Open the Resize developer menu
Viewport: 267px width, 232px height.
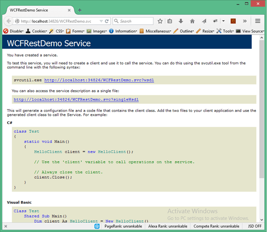click(x=205, y=31)
